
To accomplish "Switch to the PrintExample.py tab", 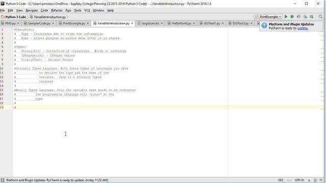I will point(74,23).
